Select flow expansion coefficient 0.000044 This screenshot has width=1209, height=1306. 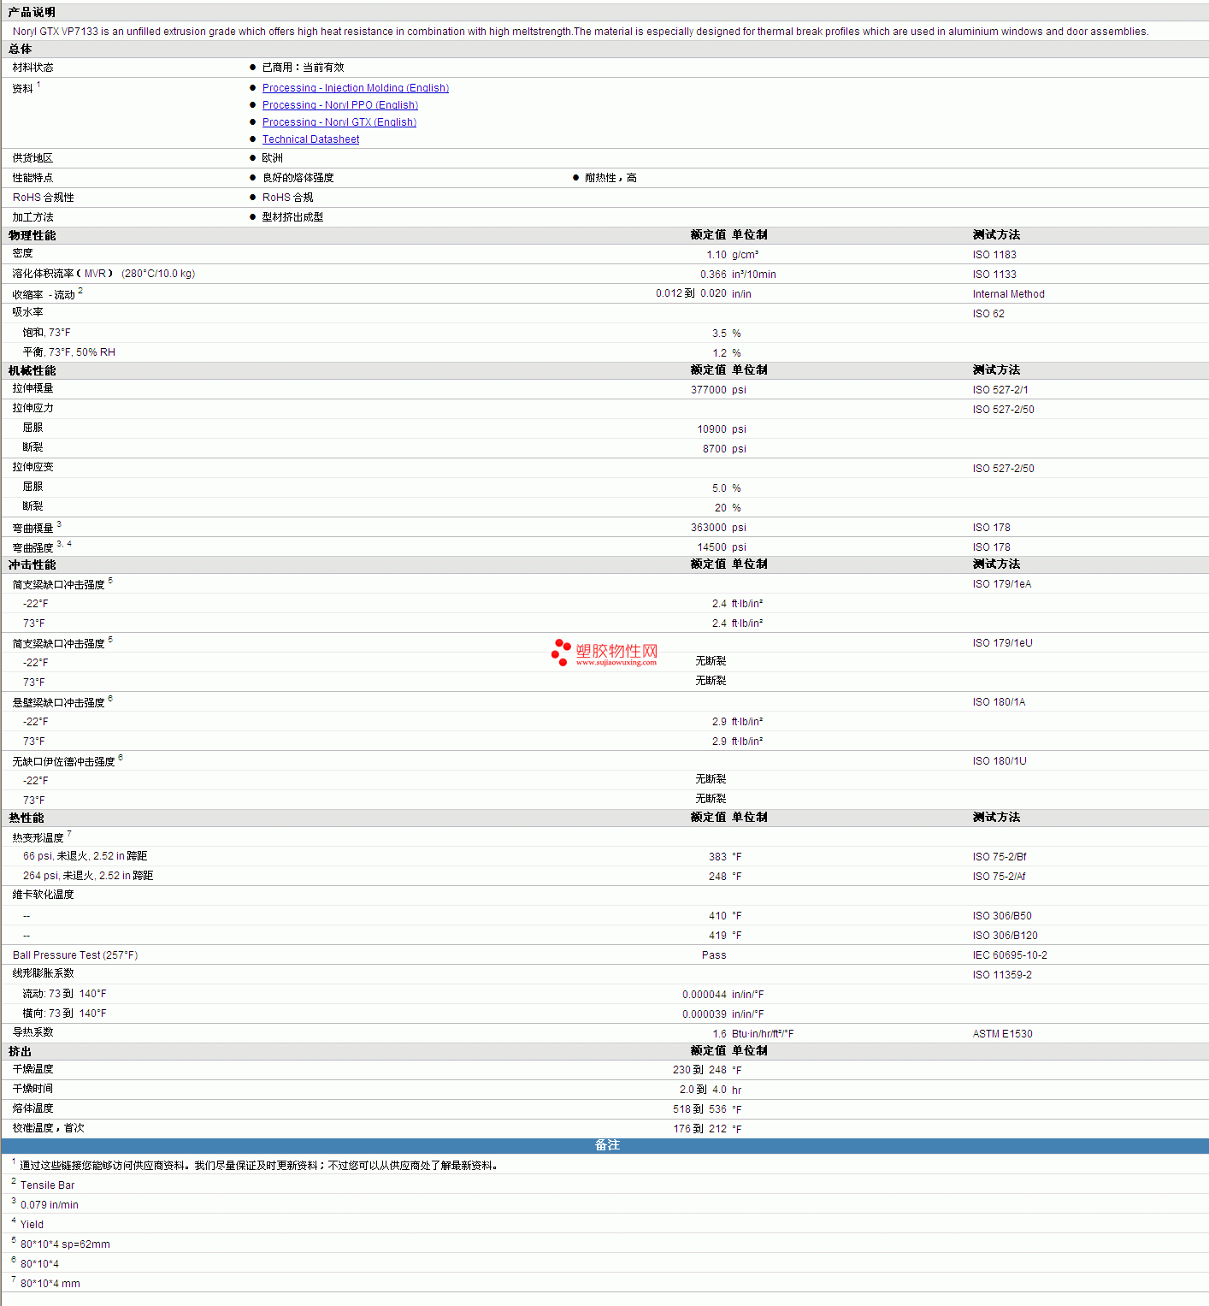(x=705, y=995)
